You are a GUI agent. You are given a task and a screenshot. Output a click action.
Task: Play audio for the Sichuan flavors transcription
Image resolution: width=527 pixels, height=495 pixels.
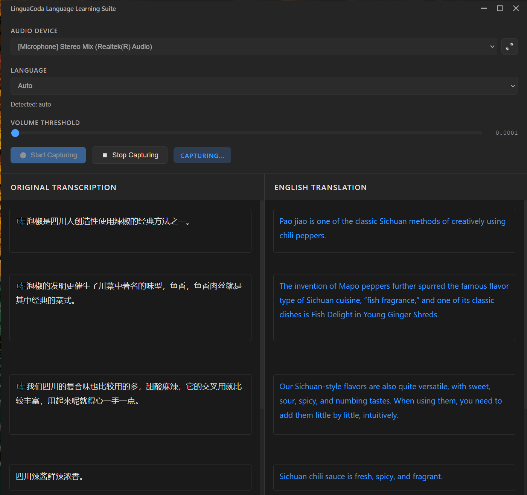(x=20, y=386)
